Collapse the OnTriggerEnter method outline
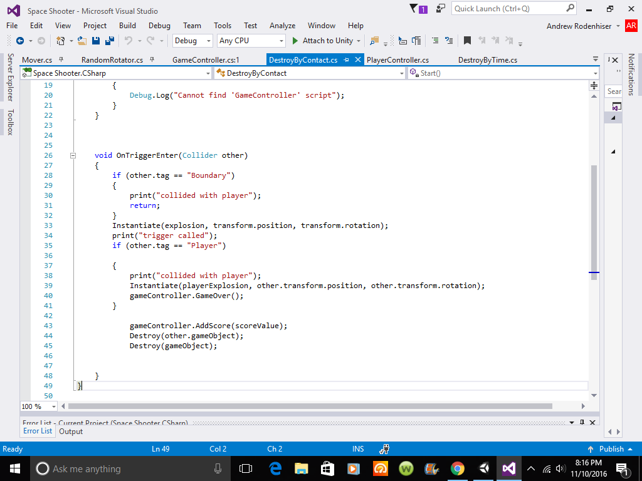Screen dimensions: 642x481 (73, 155)
